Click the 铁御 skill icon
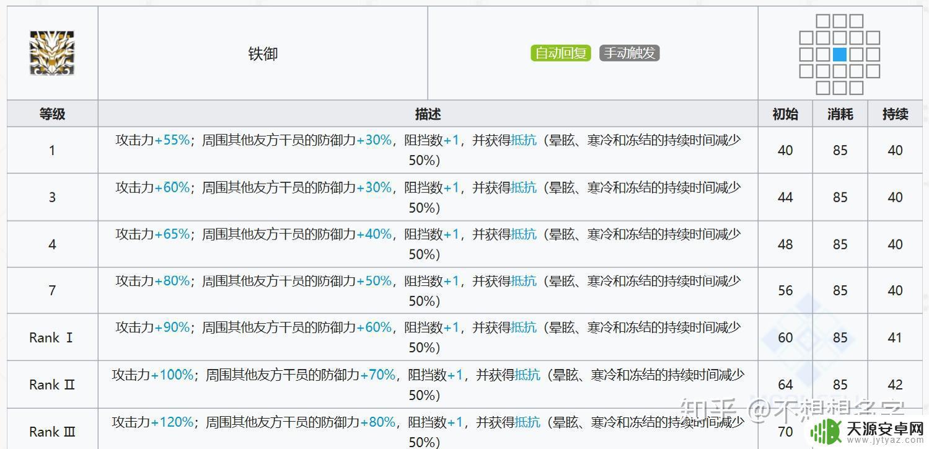 52,53
